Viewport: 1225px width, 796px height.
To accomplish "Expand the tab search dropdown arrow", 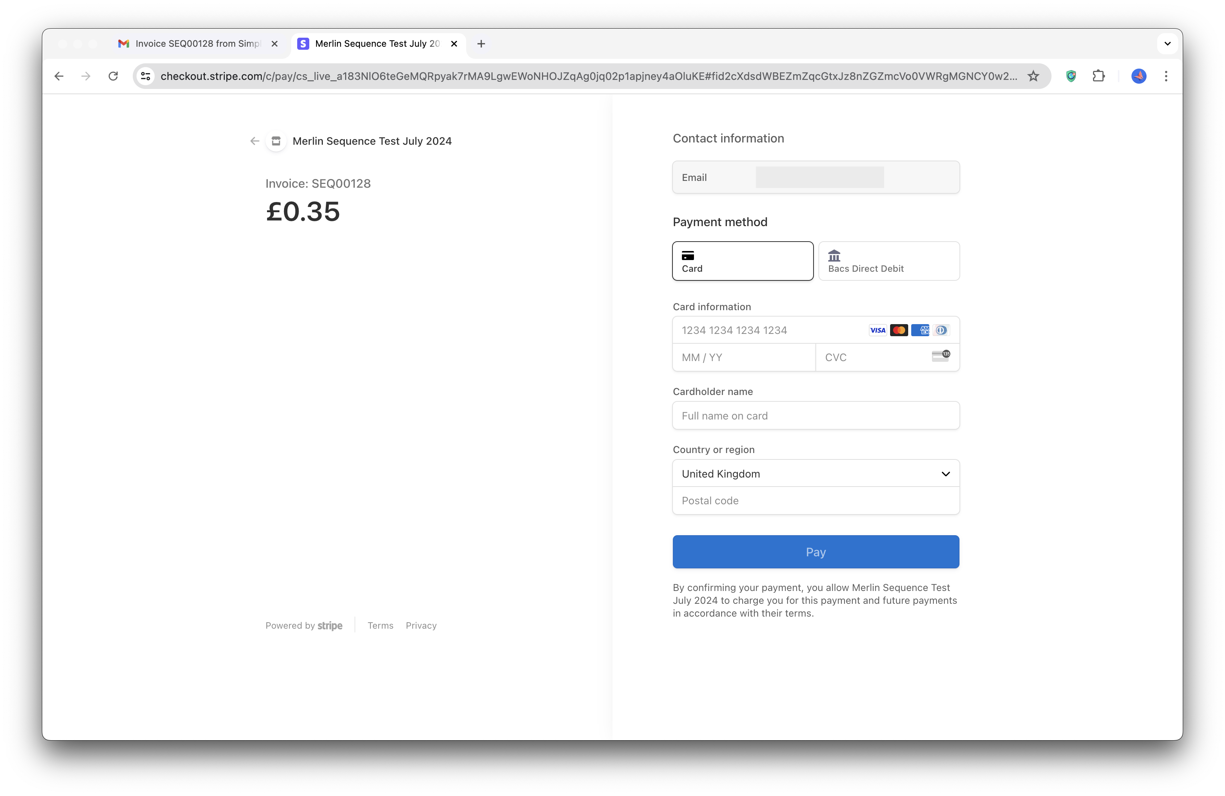I will point(1167,44).
